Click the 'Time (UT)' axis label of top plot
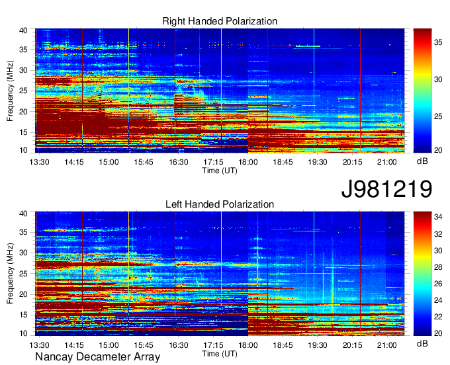Screen dimensions: 450x365 tap(220, 171)
